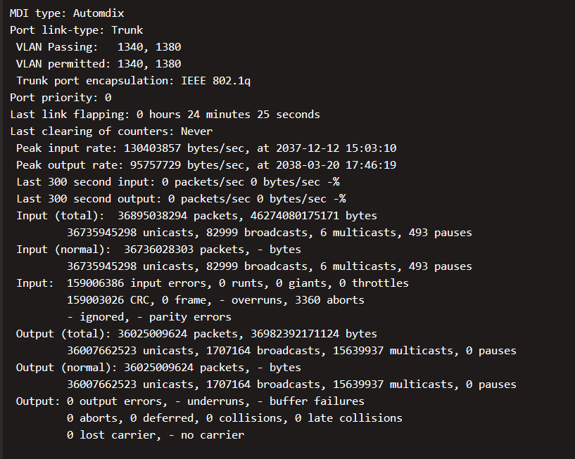Click the "VLAN permitted" line

99,64
